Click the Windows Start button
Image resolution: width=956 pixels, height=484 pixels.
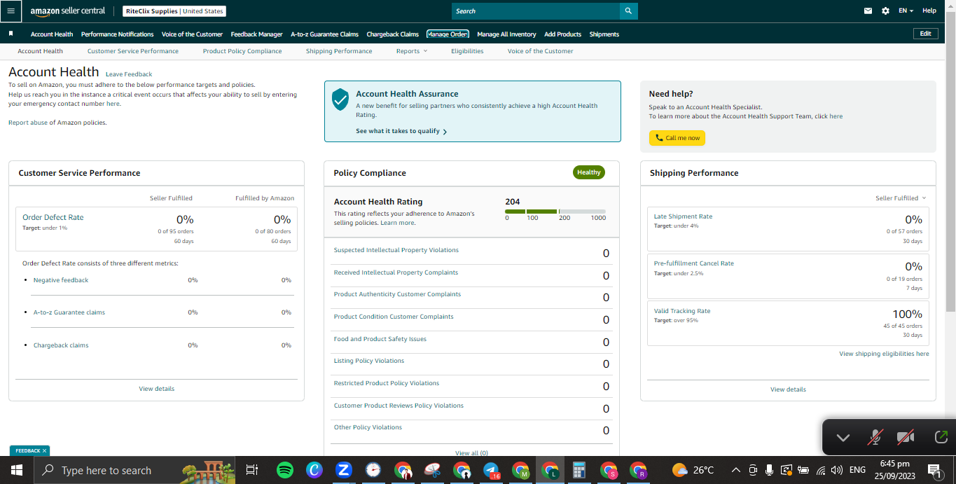click(x=15, y=470)
